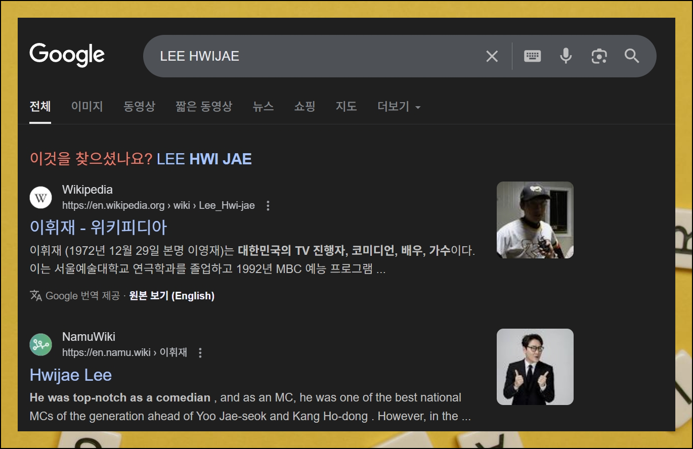Click '이것을 찾으셨나요?' text

tap(91, 159)
